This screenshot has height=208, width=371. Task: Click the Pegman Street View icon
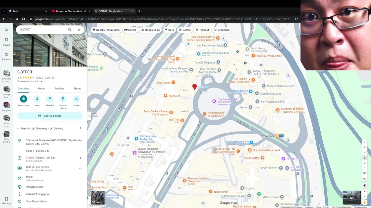pyautogui.click(x=365, y=202)
